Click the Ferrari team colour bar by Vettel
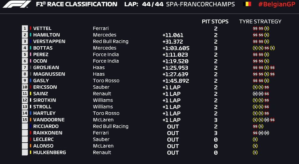 (x=31, y=28)
